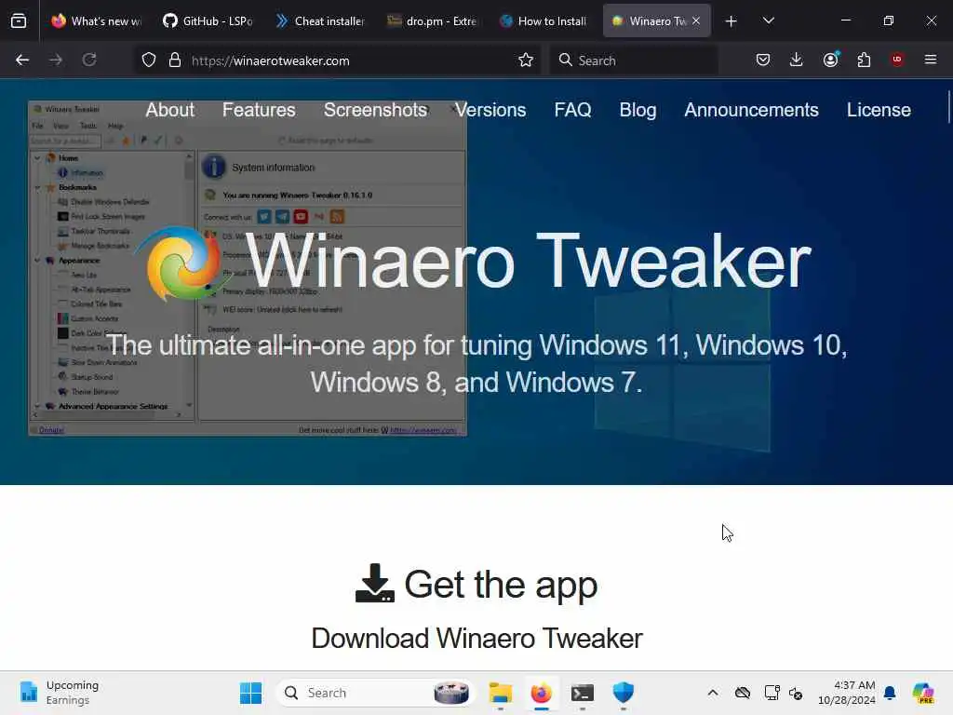Click the Download Winaero Tweaker heading
This screenshot has height=715, width=953.
point(476,639)
